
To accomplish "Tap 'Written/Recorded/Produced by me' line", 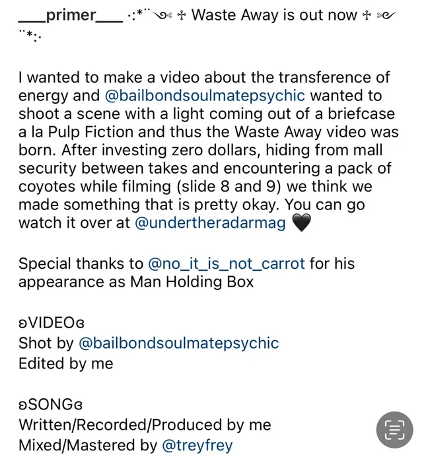I will (145, 425).
